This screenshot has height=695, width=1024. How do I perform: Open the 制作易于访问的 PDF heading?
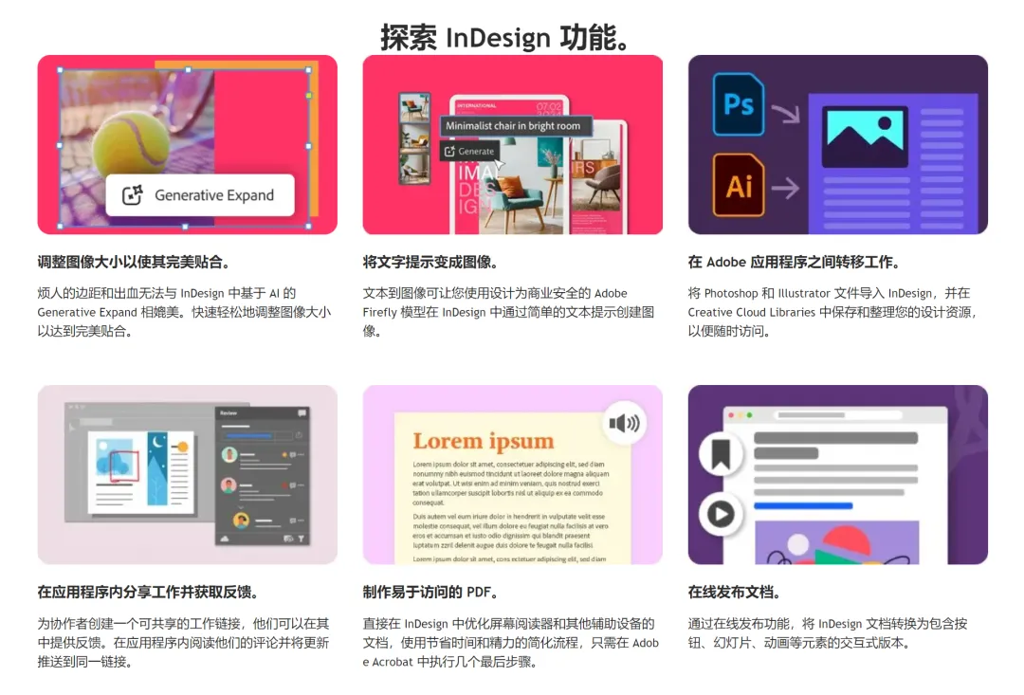pyautogui.click(x=431, y=592)
